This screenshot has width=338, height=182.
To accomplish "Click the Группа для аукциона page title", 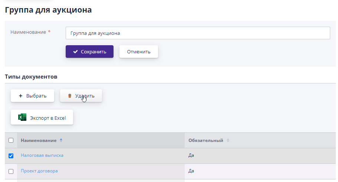I will pyautogui.click(x=48, y=10).
